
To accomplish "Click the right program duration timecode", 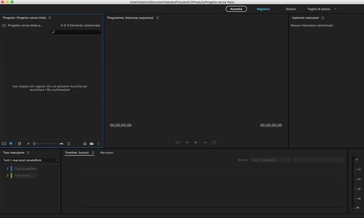I will (x=271, y=125).
